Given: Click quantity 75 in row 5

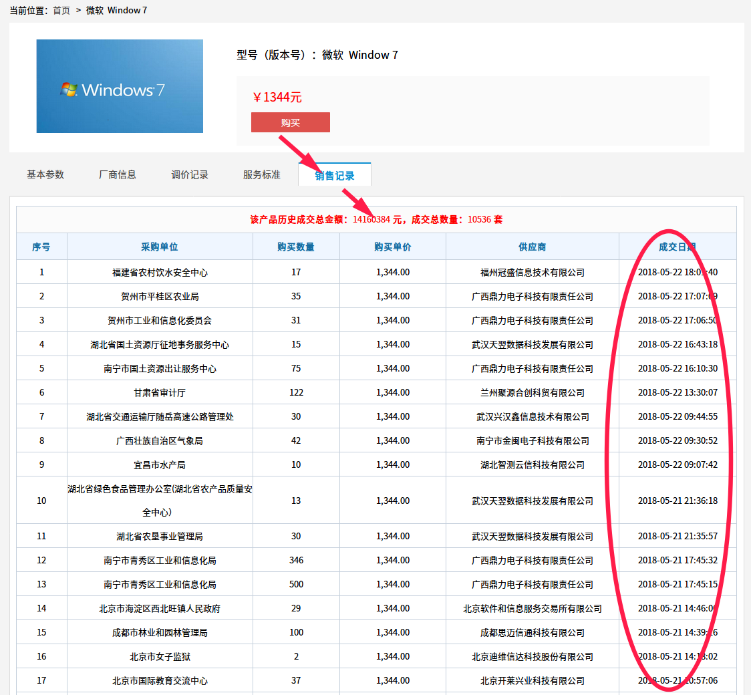Looking at the screenshot, I should (296, 368).
